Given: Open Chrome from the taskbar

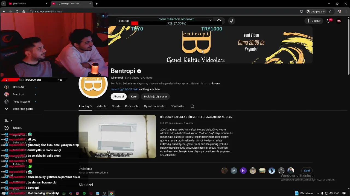Looking at the screenshot, I should click(111, 193).
